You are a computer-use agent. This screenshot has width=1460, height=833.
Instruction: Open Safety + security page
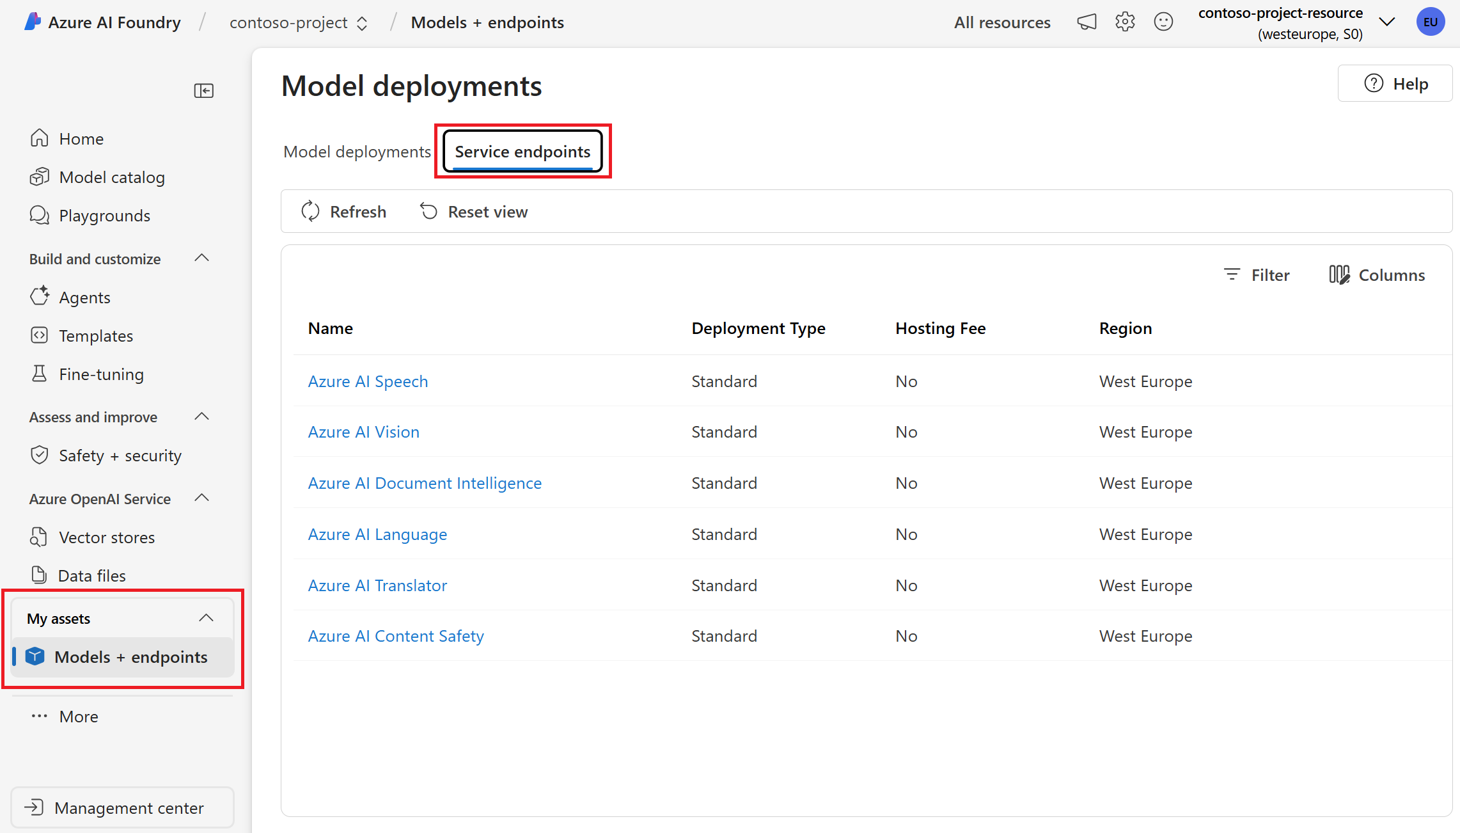120,456
